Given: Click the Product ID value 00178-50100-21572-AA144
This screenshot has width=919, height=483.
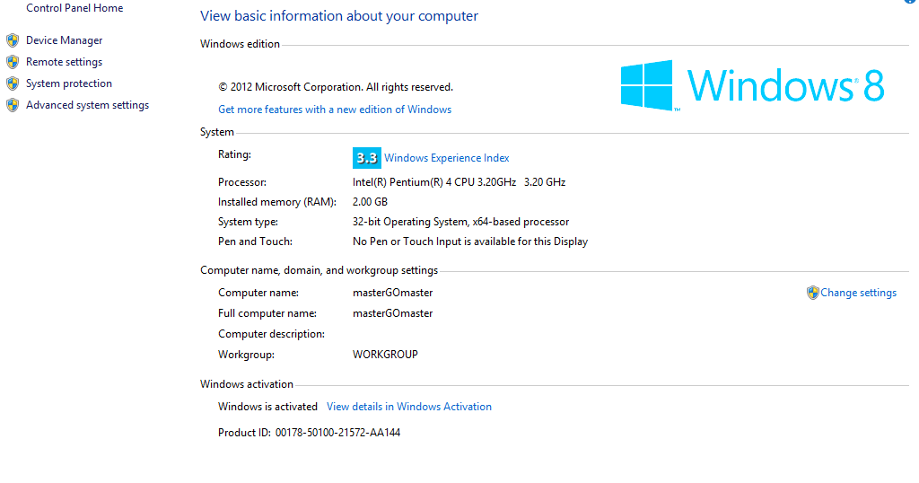Looking at the screenshot, I should [x=337, y=433].
